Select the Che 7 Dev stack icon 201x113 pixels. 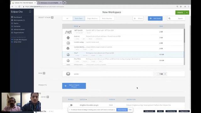point(68,60)
